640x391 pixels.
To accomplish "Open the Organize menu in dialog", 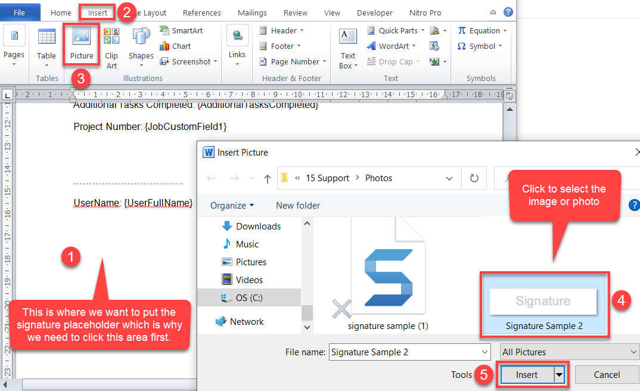I will click(x=232, y=205).
